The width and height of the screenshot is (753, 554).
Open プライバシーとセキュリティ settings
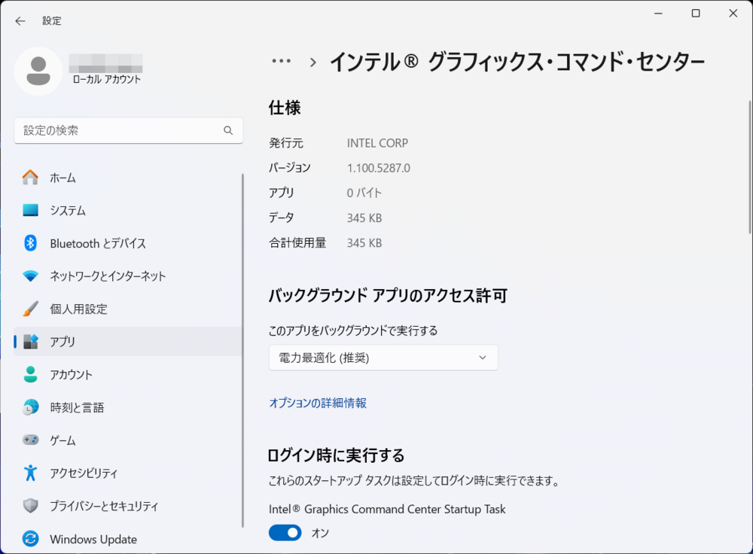(x=129, y=506)
